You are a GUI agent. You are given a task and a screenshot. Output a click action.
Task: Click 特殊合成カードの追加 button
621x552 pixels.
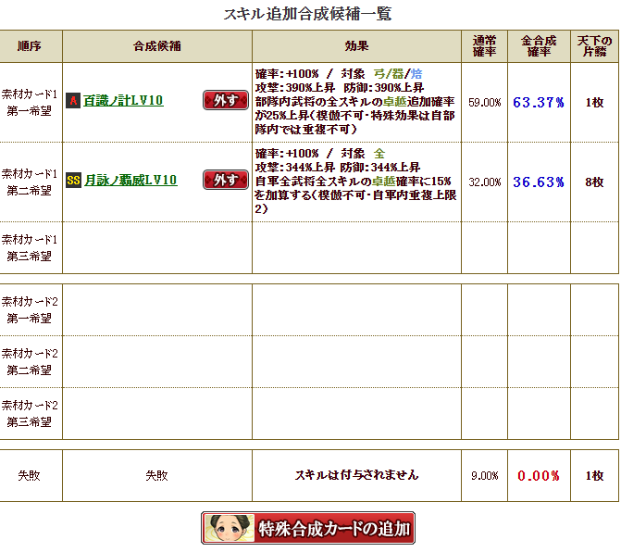[308, 528]
